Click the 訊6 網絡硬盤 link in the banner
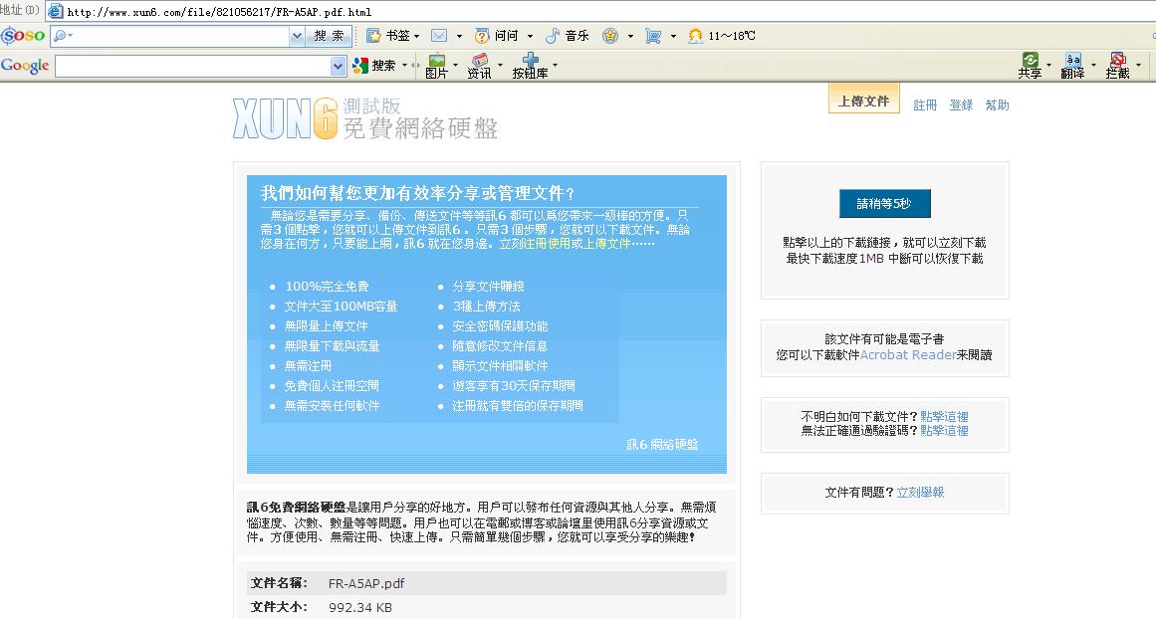 pos(662,445)
